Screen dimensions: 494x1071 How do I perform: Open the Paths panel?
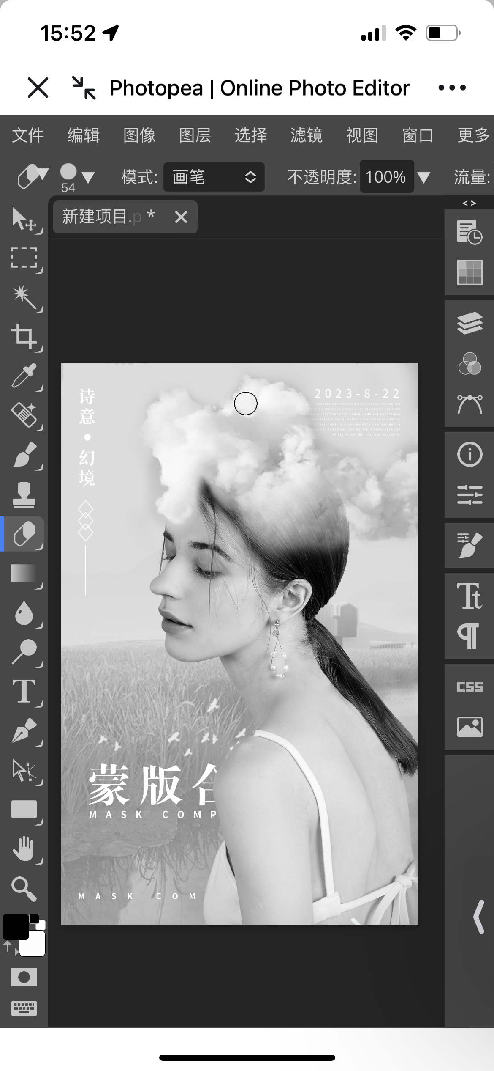(470, 404)
